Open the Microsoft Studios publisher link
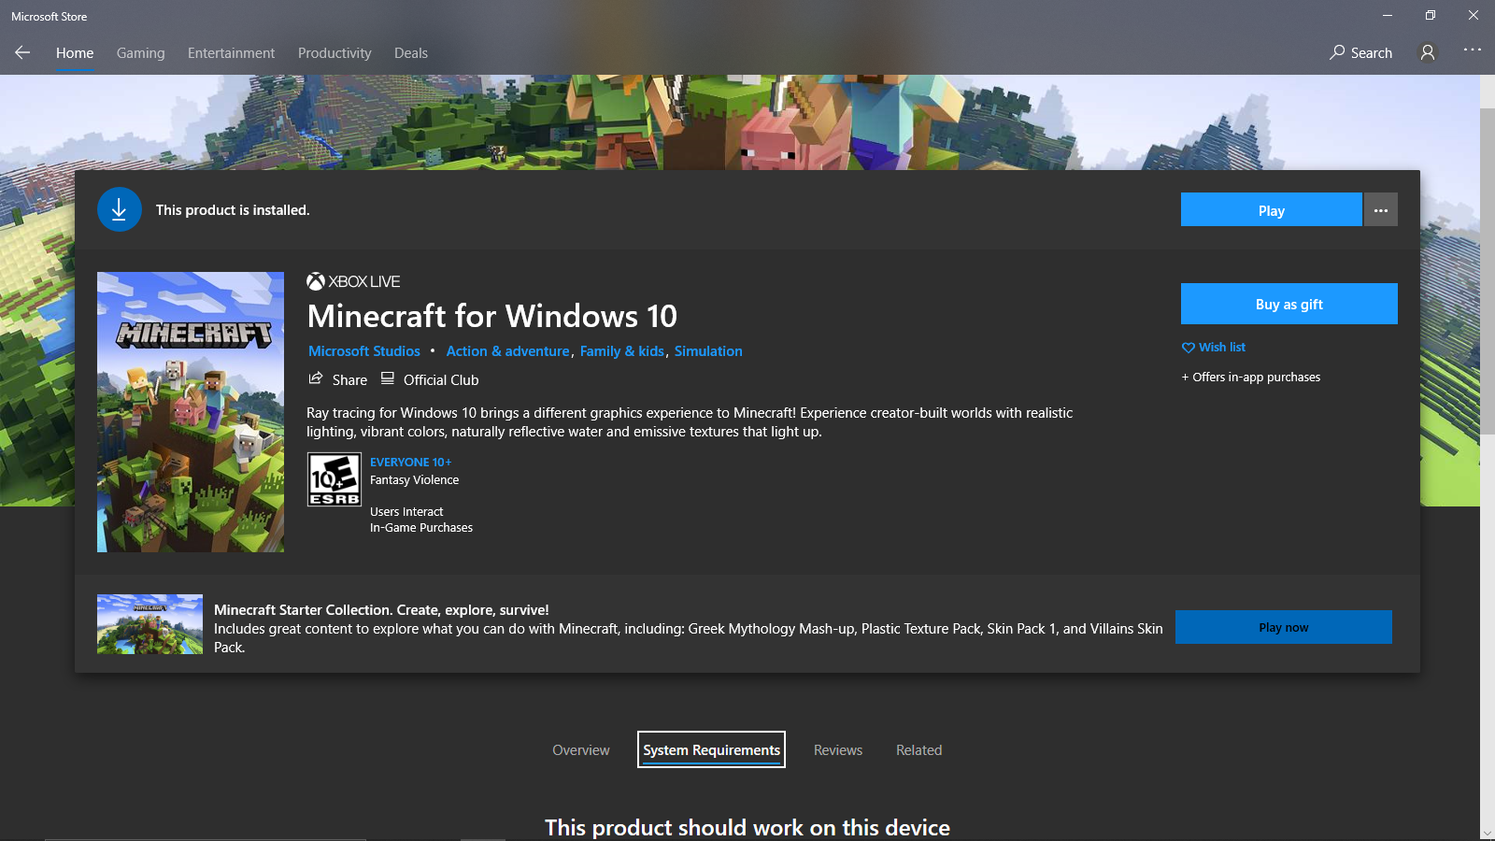Screen dimensions: 1495x841 (x=364, y=351)
